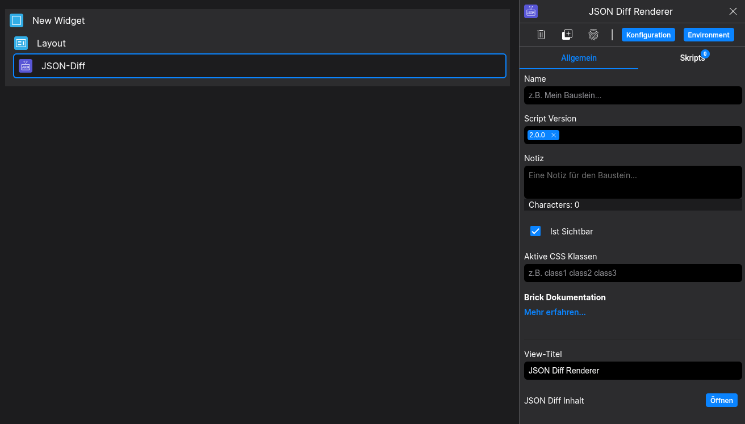This screenshot has width=745, height=424.
Task: Open the Script Version dropdown
Action: pos(647,135)
